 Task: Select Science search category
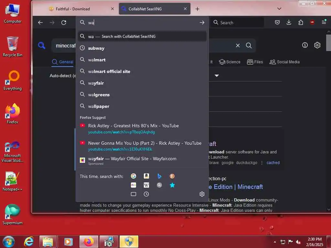pos(230,62)
